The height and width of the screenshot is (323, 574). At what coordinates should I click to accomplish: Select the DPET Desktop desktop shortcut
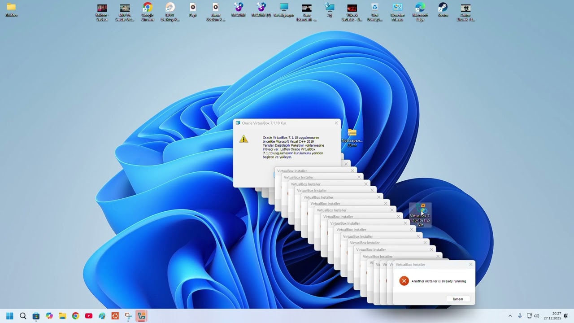(x=170, y=12)
